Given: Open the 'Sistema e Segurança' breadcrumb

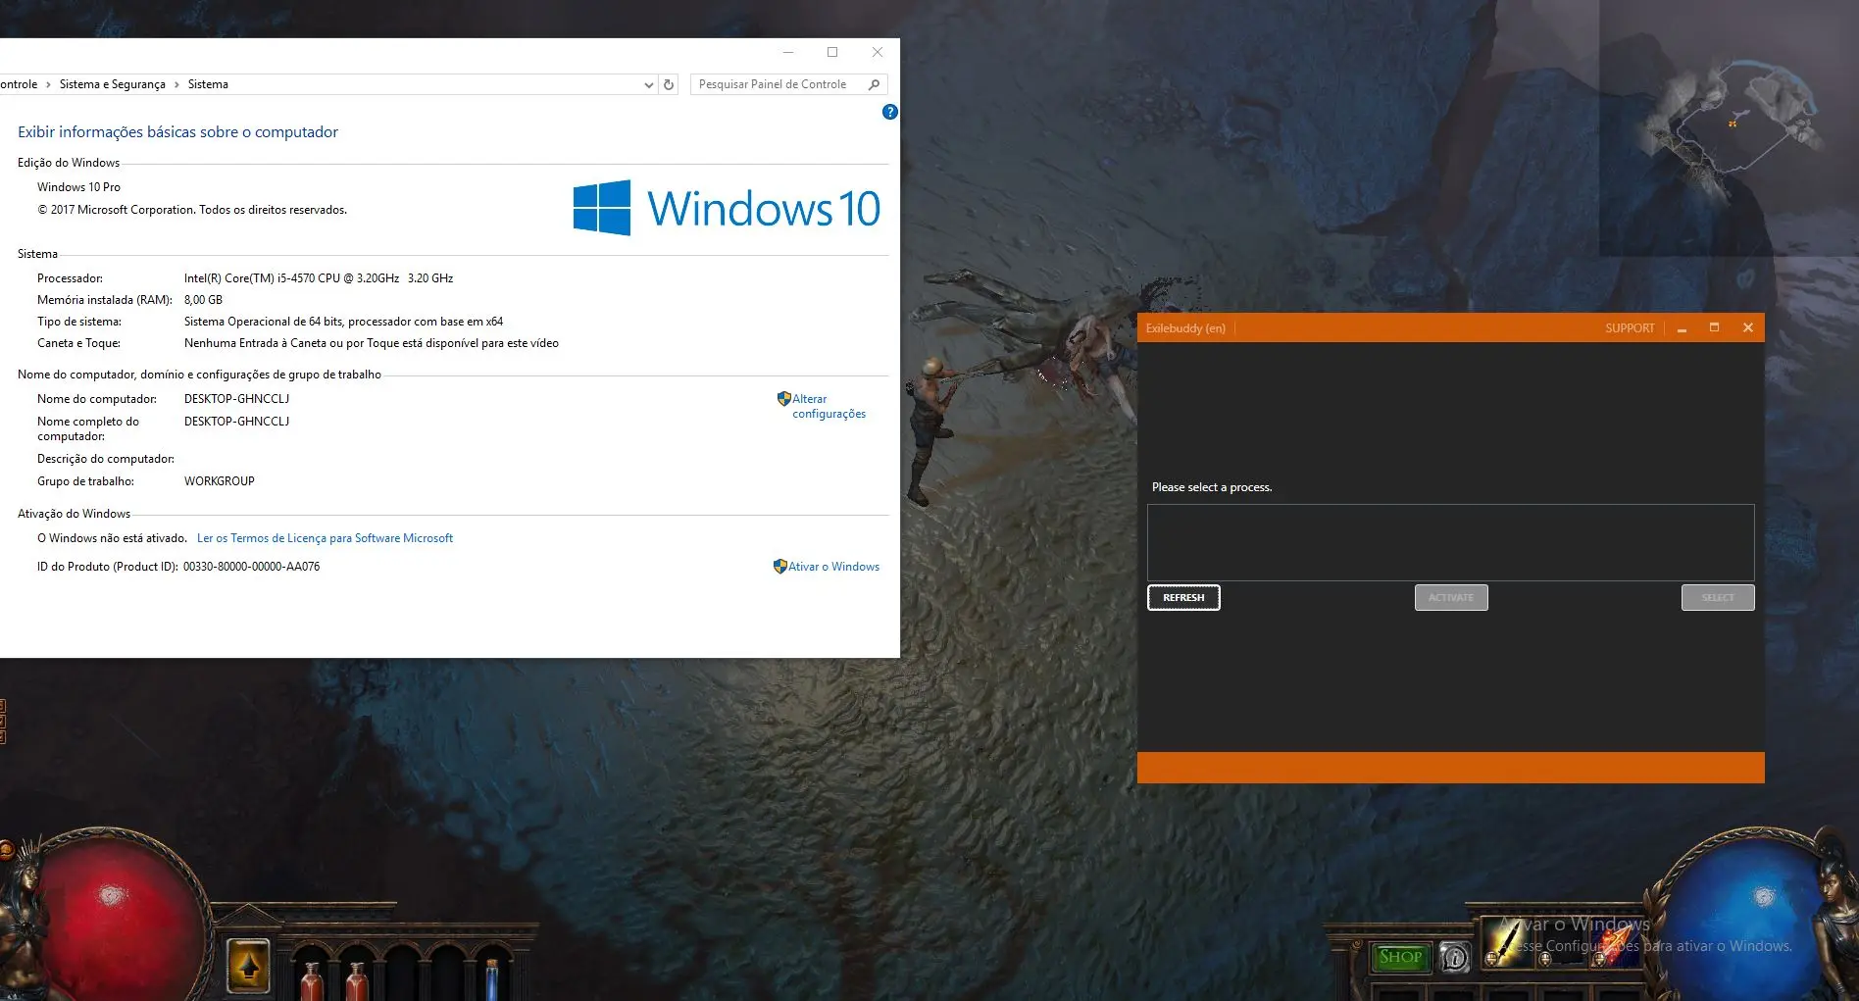Looking at the screenshot, I should [112, 84].
